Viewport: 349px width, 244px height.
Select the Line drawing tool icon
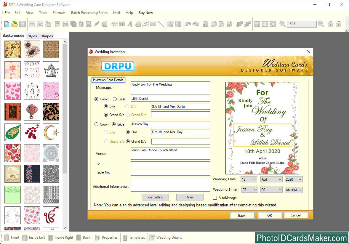(161, 24)
